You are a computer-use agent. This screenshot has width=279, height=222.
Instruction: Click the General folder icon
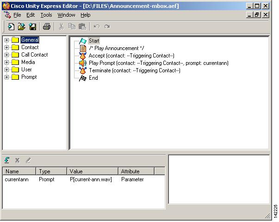point(15,40)
